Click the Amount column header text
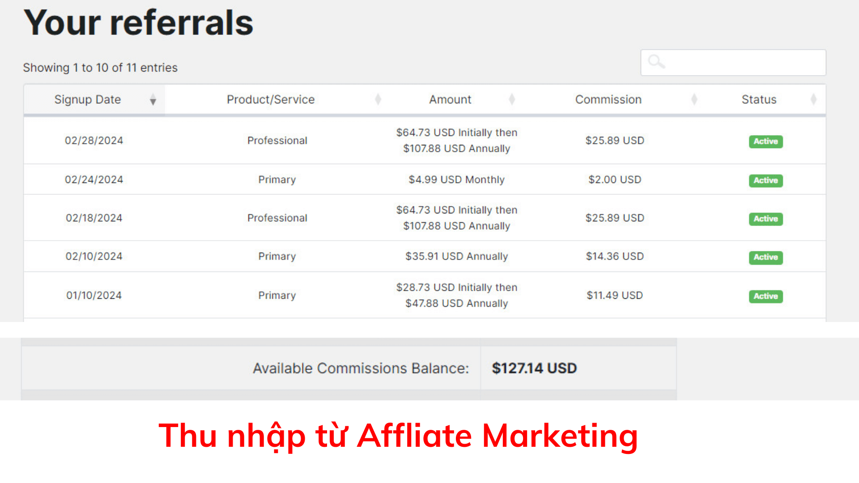The height and width of the screenshot is (483, 859). click(x=450, y=99)
